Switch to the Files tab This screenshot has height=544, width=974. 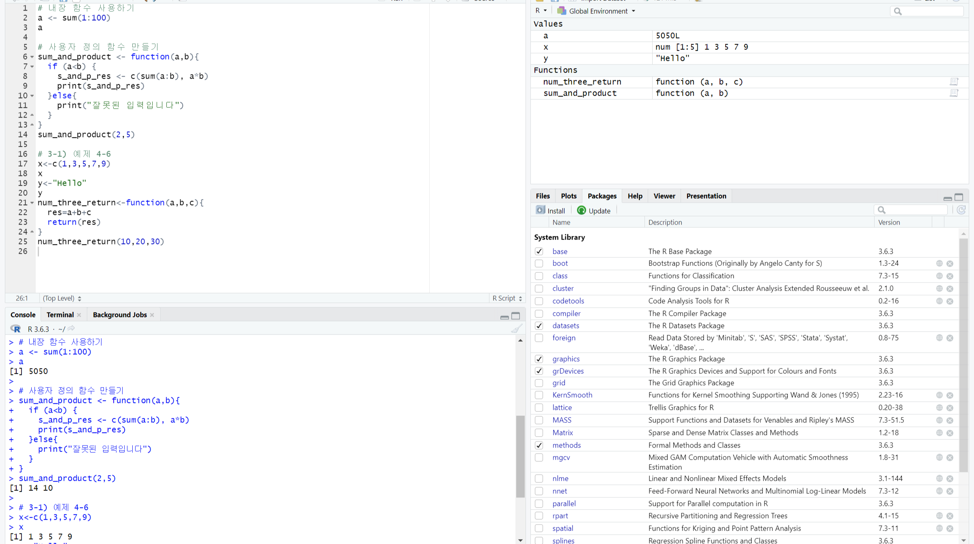click(543, 196)
